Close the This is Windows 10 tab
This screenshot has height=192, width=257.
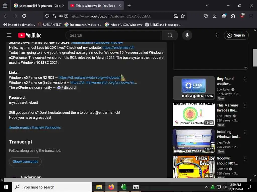(120, 6)
